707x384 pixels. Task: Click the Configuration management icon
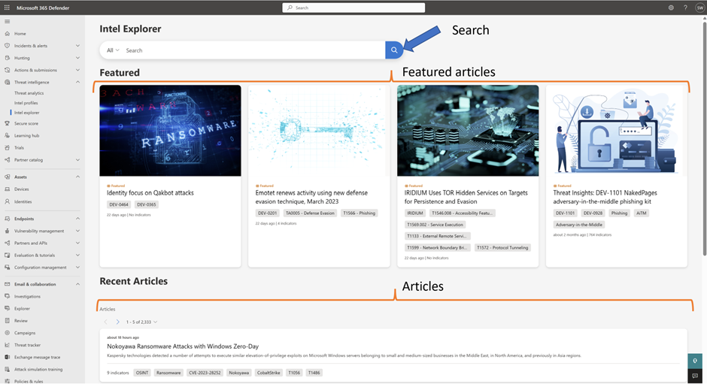[x=8, y=268]
